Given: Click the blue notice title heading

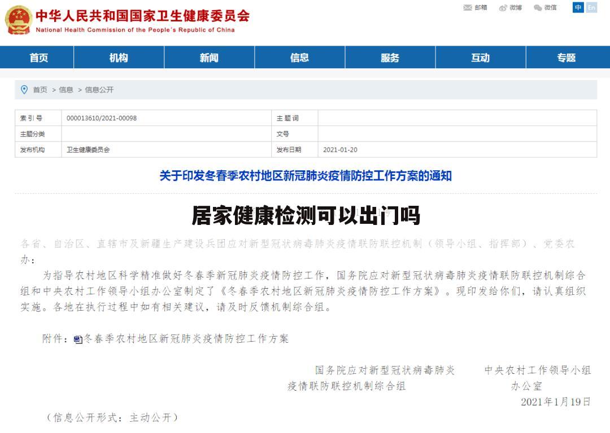Looking at the screenshot, I should point(306,176).
